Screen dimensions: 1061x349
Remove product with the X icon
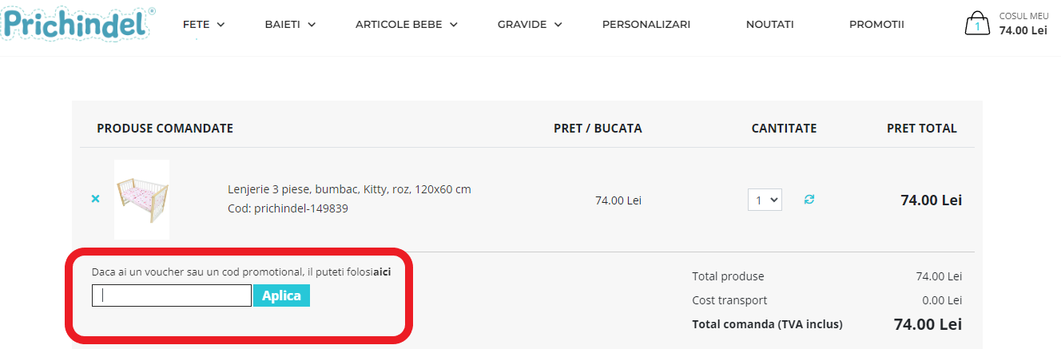96,199
